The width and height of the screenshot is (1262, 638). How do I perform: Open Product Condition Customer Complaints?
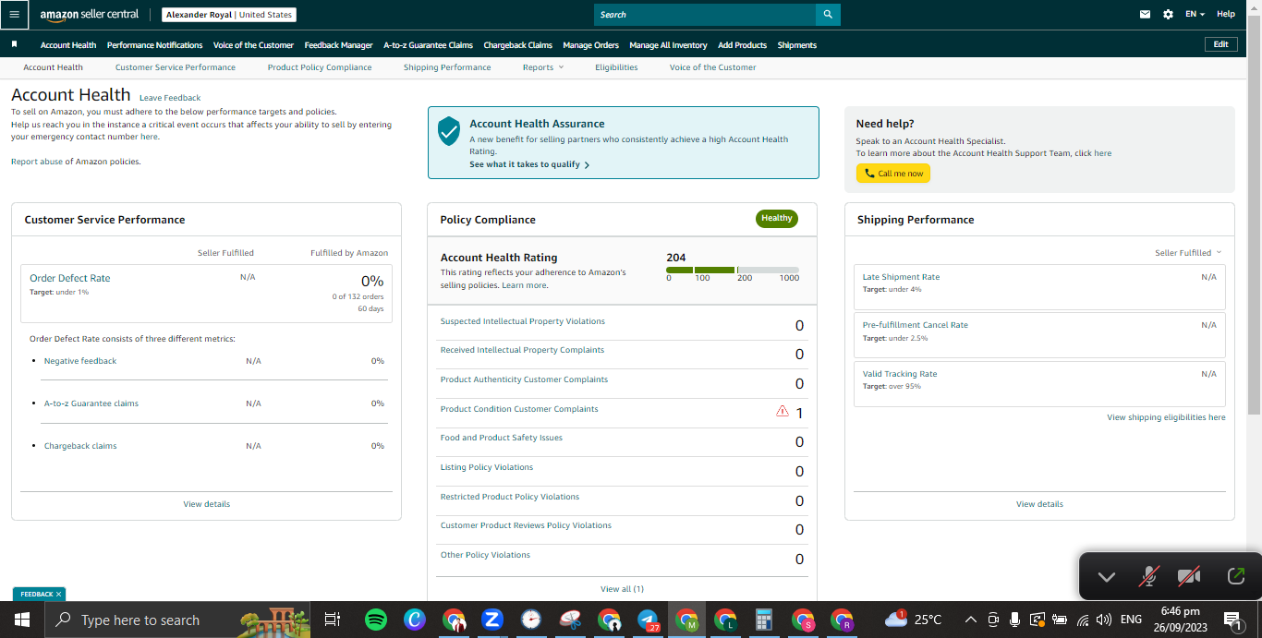tap(519, 409)
